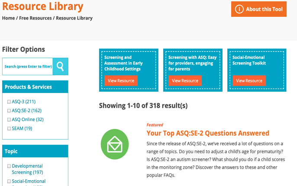Click the Screening and Assessment in Early Childhood Settings title
Image resolution: width=297 pixels, height=186 pixels.
tap(123, 63)
